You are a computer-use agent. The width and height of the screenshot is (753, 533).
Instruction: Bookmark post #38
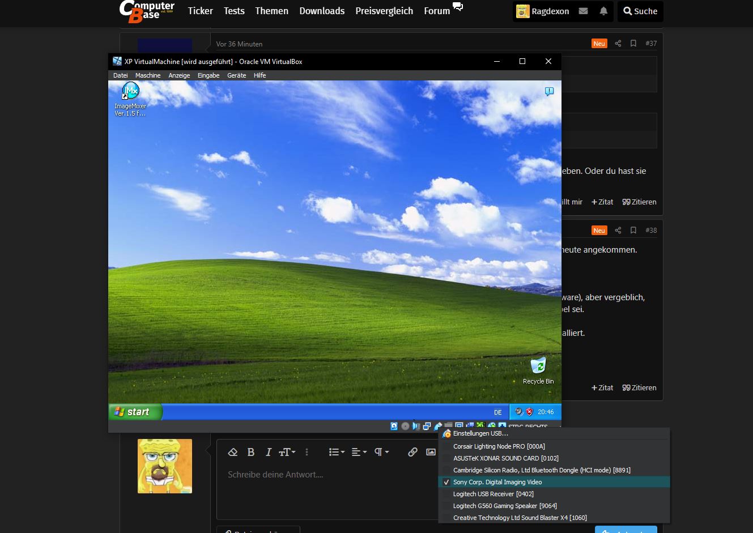coord(633,230)
